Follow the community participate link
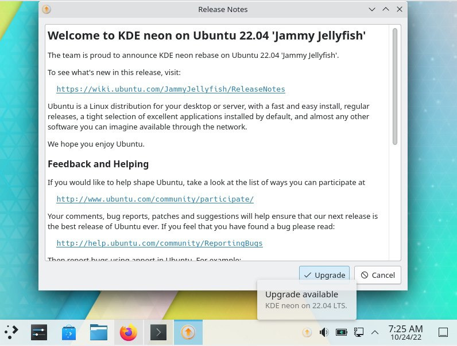457x346 pixels. (x=155, y=199)
